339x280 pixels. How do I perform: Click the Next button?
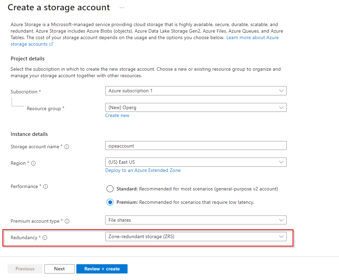pos(59,269)
